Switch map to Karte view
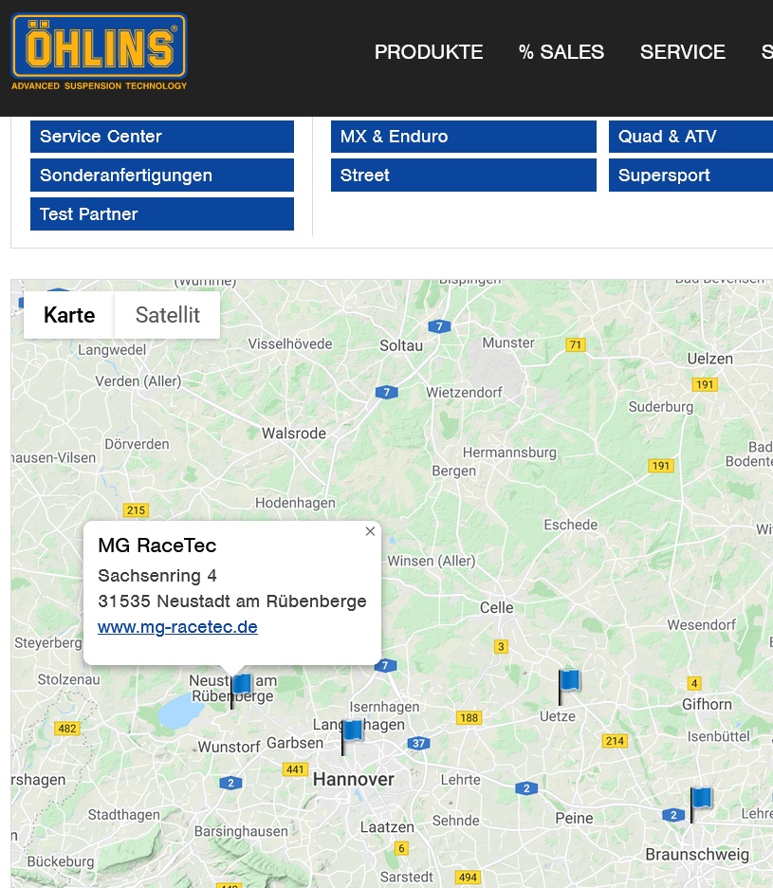Image resolution: width=773 pixels, height=888 pixels. (x=69, y=315)
